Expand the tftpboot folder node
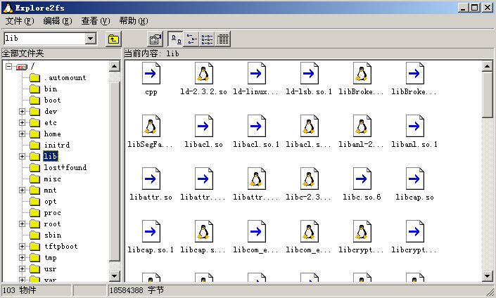Image resolution: width=496 pixels, height=298 pixels. (22, 247)
